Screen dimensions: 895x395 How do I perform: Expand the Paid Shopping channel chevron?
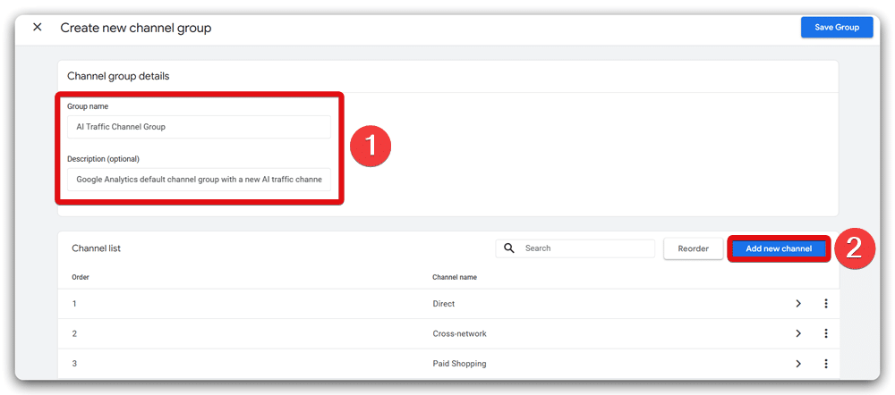tap(798, 364)
